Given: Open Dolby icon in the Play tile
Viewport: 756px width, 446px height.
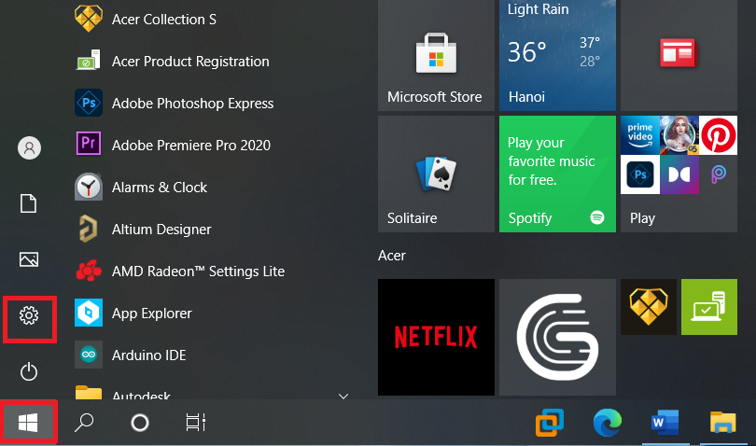Looking at the screenshot, I should pos(679,174).
